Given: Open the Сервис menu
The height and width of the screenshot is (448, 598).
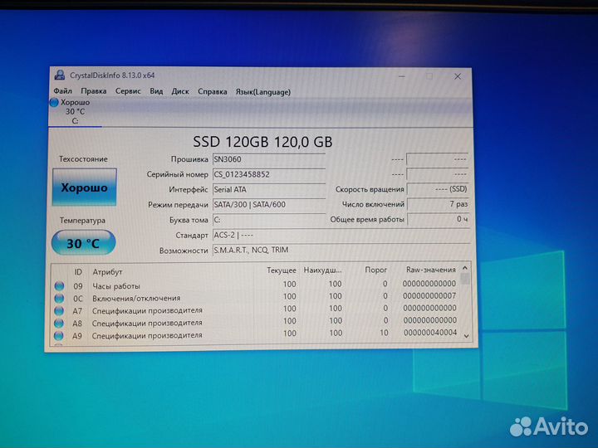Looking at the screenshot, I should point(128,91).
